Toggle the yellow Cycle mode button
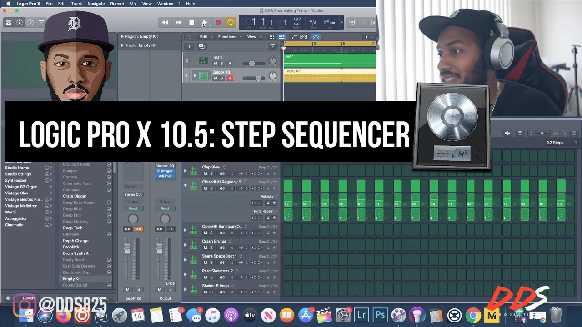 231,22
